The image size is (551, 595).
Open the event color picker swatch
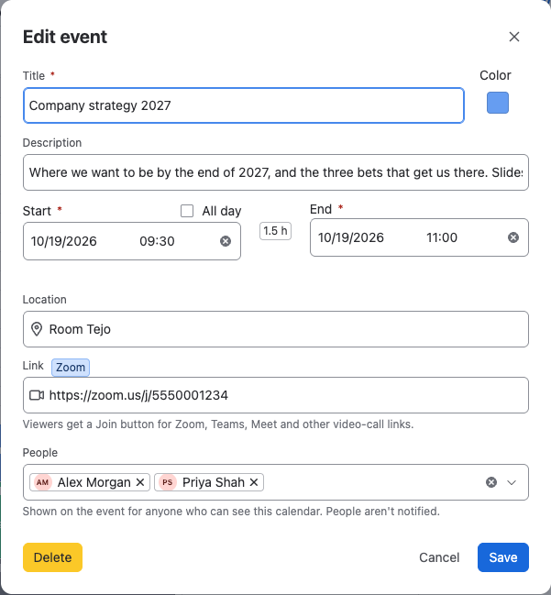[498, 103]
